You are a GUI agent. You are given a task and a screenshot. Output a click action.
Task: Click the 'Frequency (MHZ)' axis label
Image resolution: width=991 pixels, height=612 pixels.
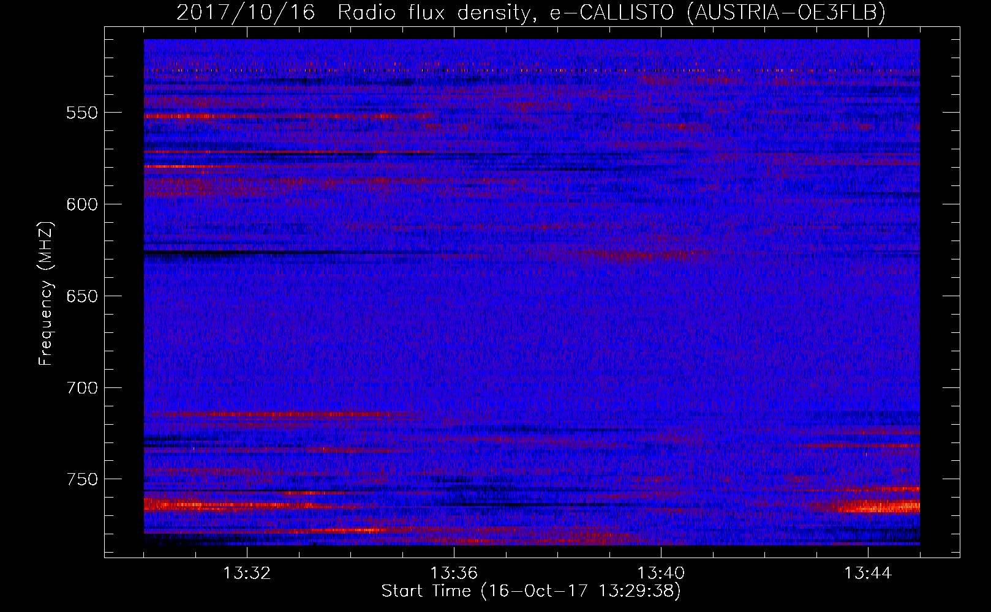click(x=46, y=294)
